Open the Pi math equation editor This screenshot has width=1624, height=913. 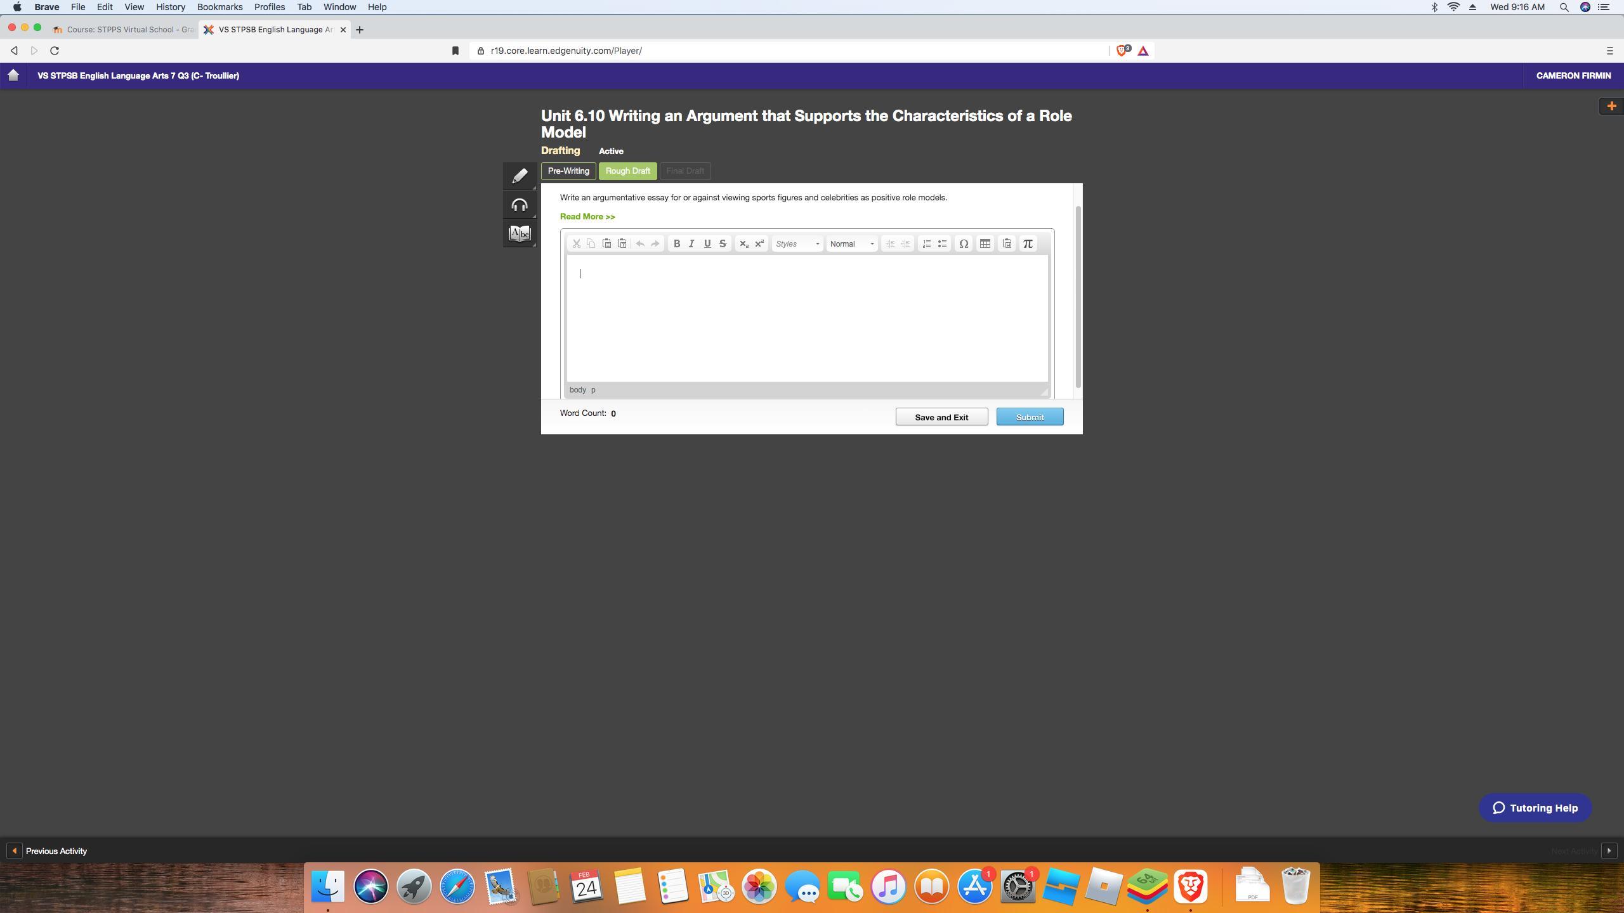pyautogui.click(x=1028, y=243)
